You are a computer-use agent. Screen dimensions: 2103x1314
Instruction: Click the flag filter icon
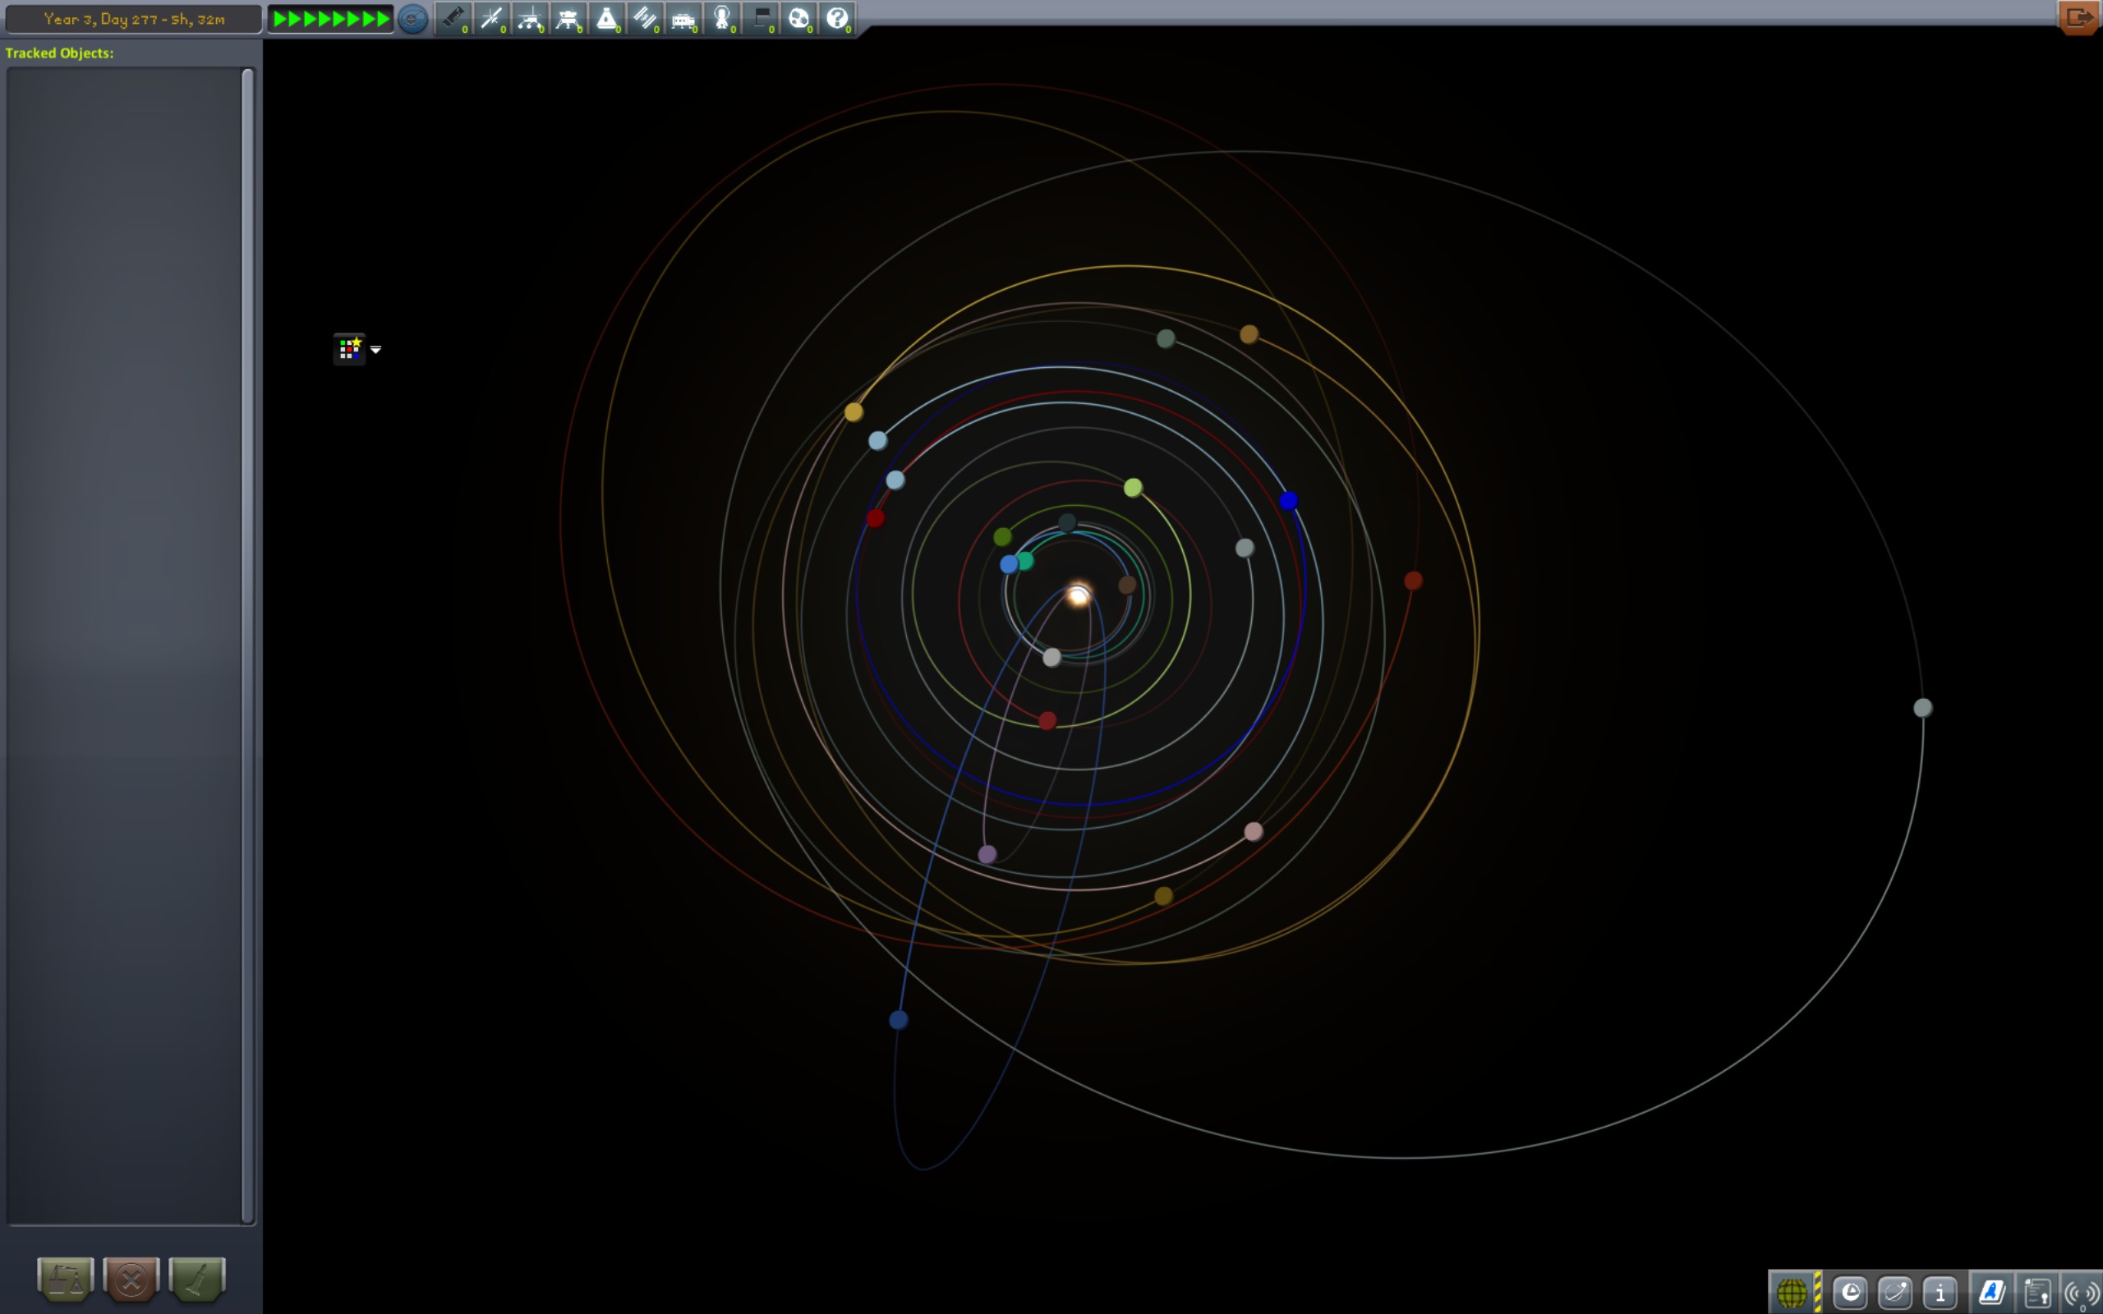[761, 18]
